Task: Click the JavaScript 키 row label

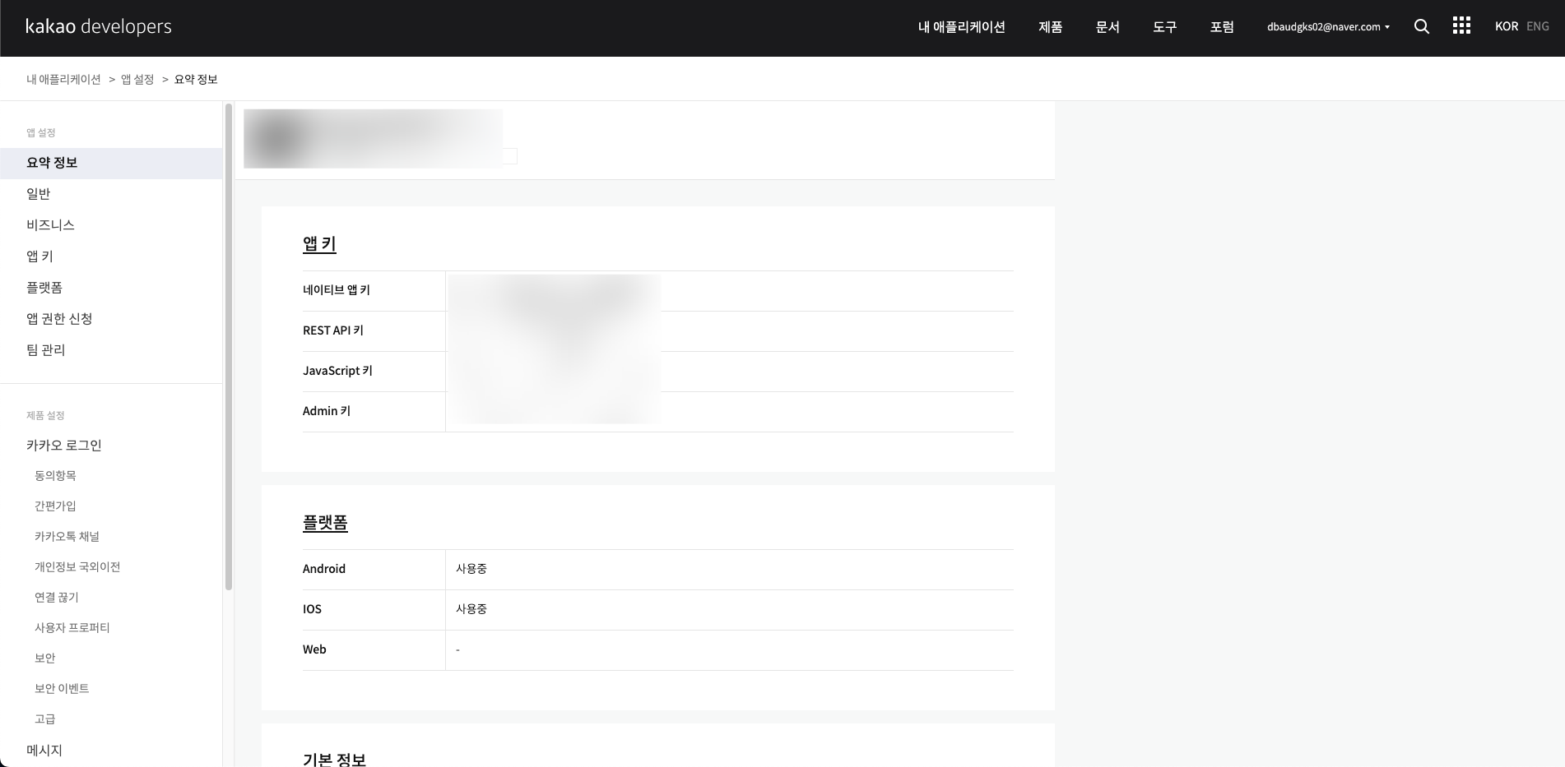Action: (337, 371)
